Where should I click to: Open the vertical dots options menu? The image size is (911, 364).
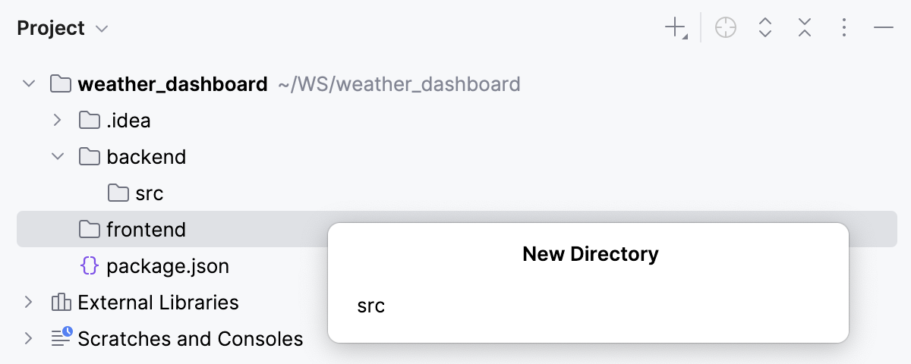(844, 29)
